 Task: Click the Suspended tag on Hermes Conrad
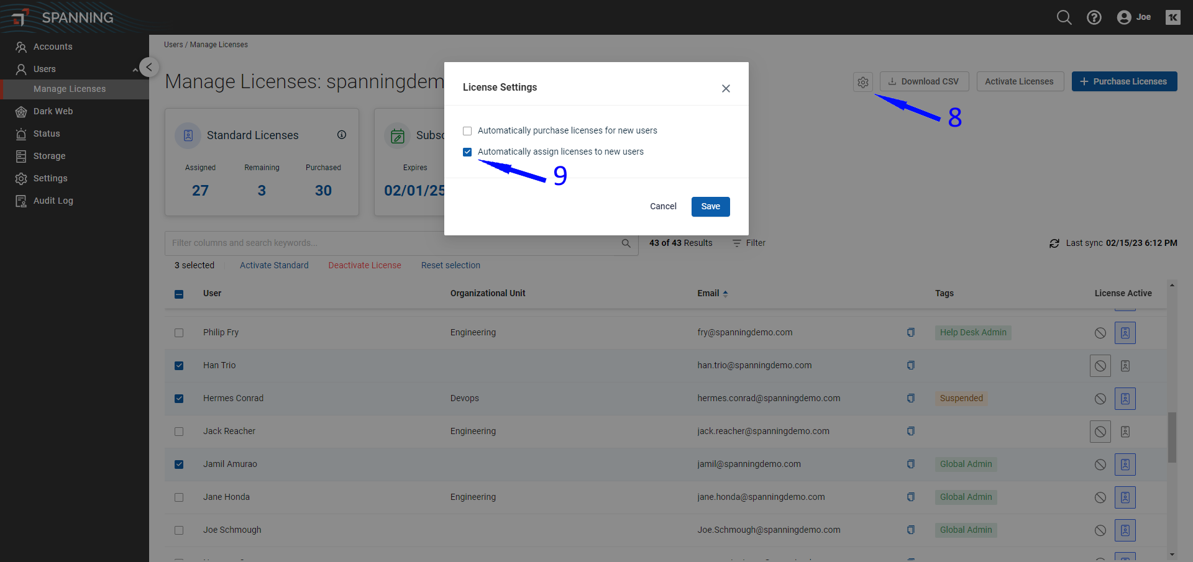coord(961,399)
